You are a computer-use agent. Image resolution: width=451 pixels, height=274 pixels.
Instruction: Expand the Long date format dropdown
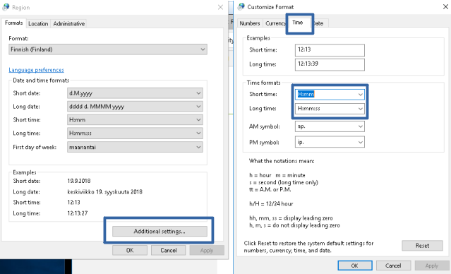135,107
